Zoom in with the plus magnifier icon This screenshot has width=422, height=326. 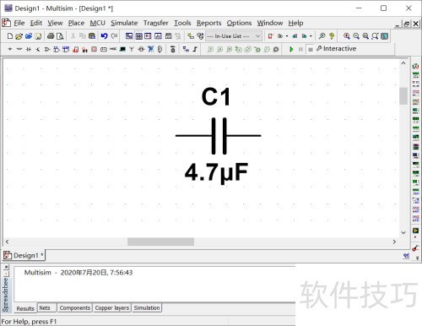347,36
